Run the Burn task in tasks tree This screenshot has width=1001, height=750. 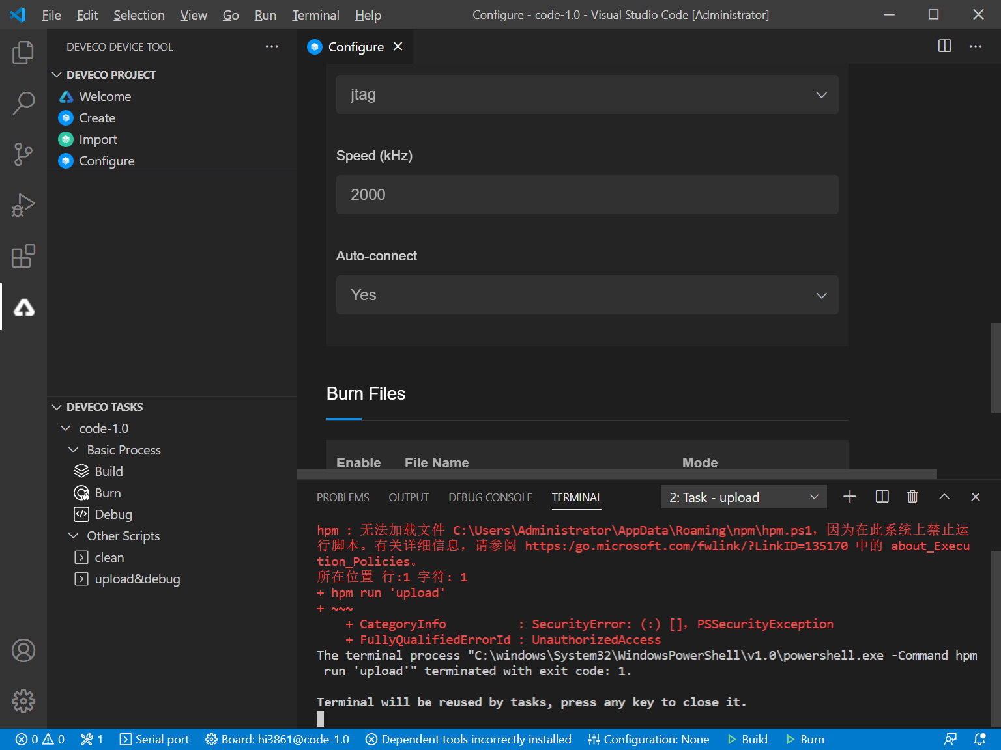pos(108,493)
